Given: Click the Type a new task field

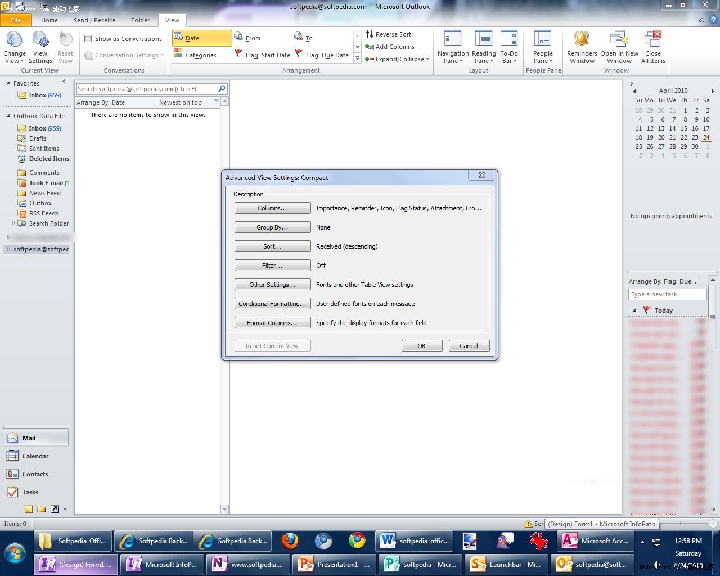Looking at the screenshot, I should (667, 294).
